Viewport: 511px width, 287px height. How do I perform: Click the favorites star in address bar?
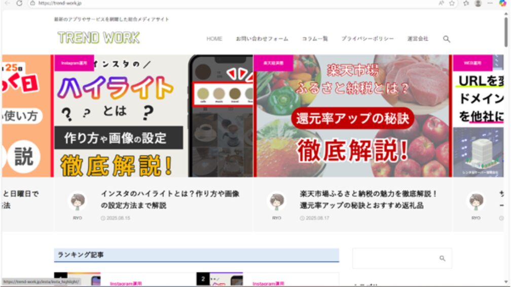(x=452, y=3)
